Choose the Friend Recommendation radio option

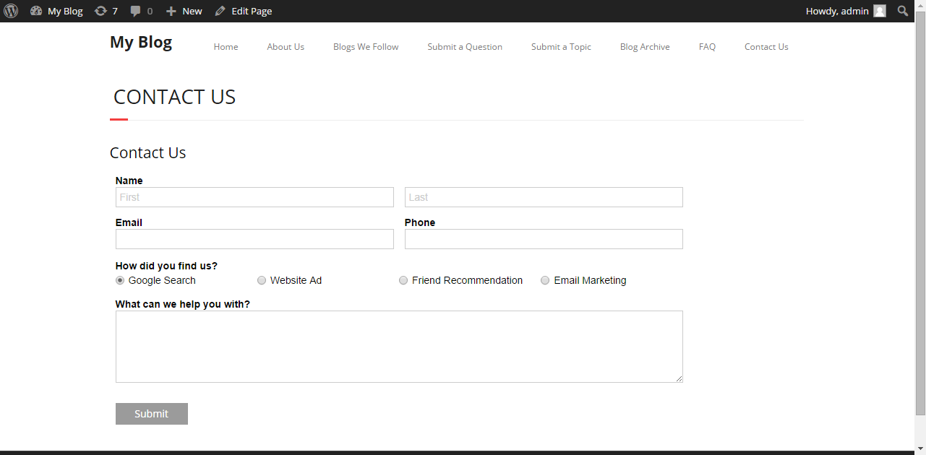[x=403, y=280]
